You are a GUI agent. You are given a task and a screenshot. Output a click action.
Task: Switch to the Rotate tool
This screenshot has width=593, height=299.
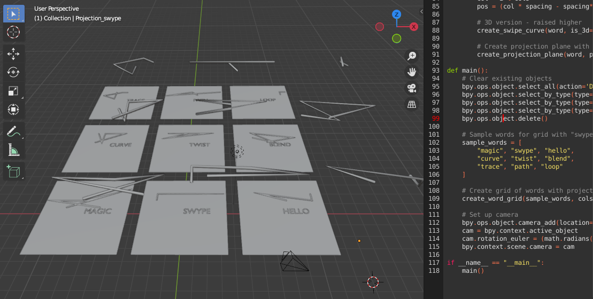[13, 72]
